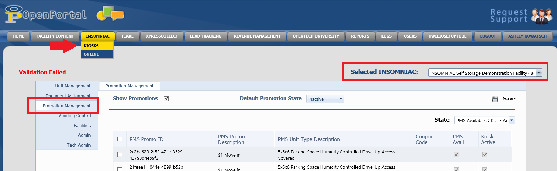Sort by PMS Unit Type Description header
Screen dimensions: 557x171
[x=309, y=139]
